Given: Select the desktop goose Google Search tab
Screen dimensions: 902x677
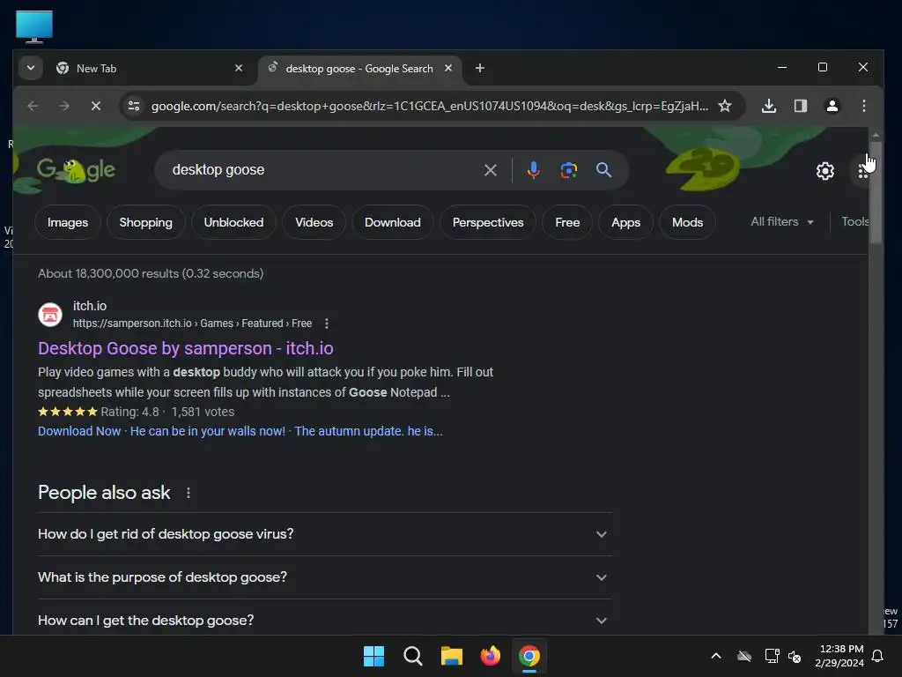Looking at the screenshot, I should (x=360, y=68).
